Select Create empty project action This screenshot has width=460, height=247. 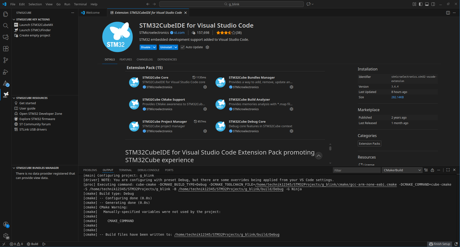point(35,35)
